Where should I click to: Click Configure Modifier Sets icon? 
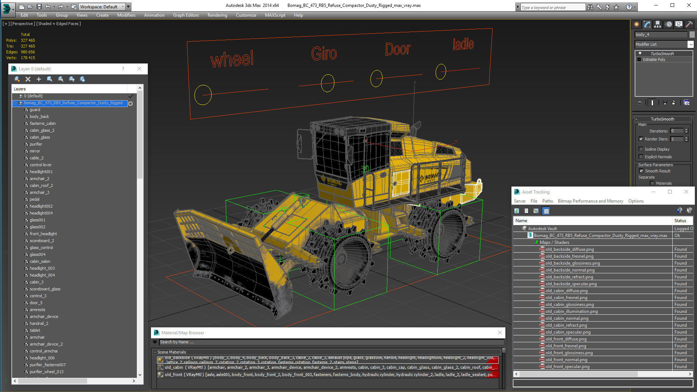click(x=686, y=103)
